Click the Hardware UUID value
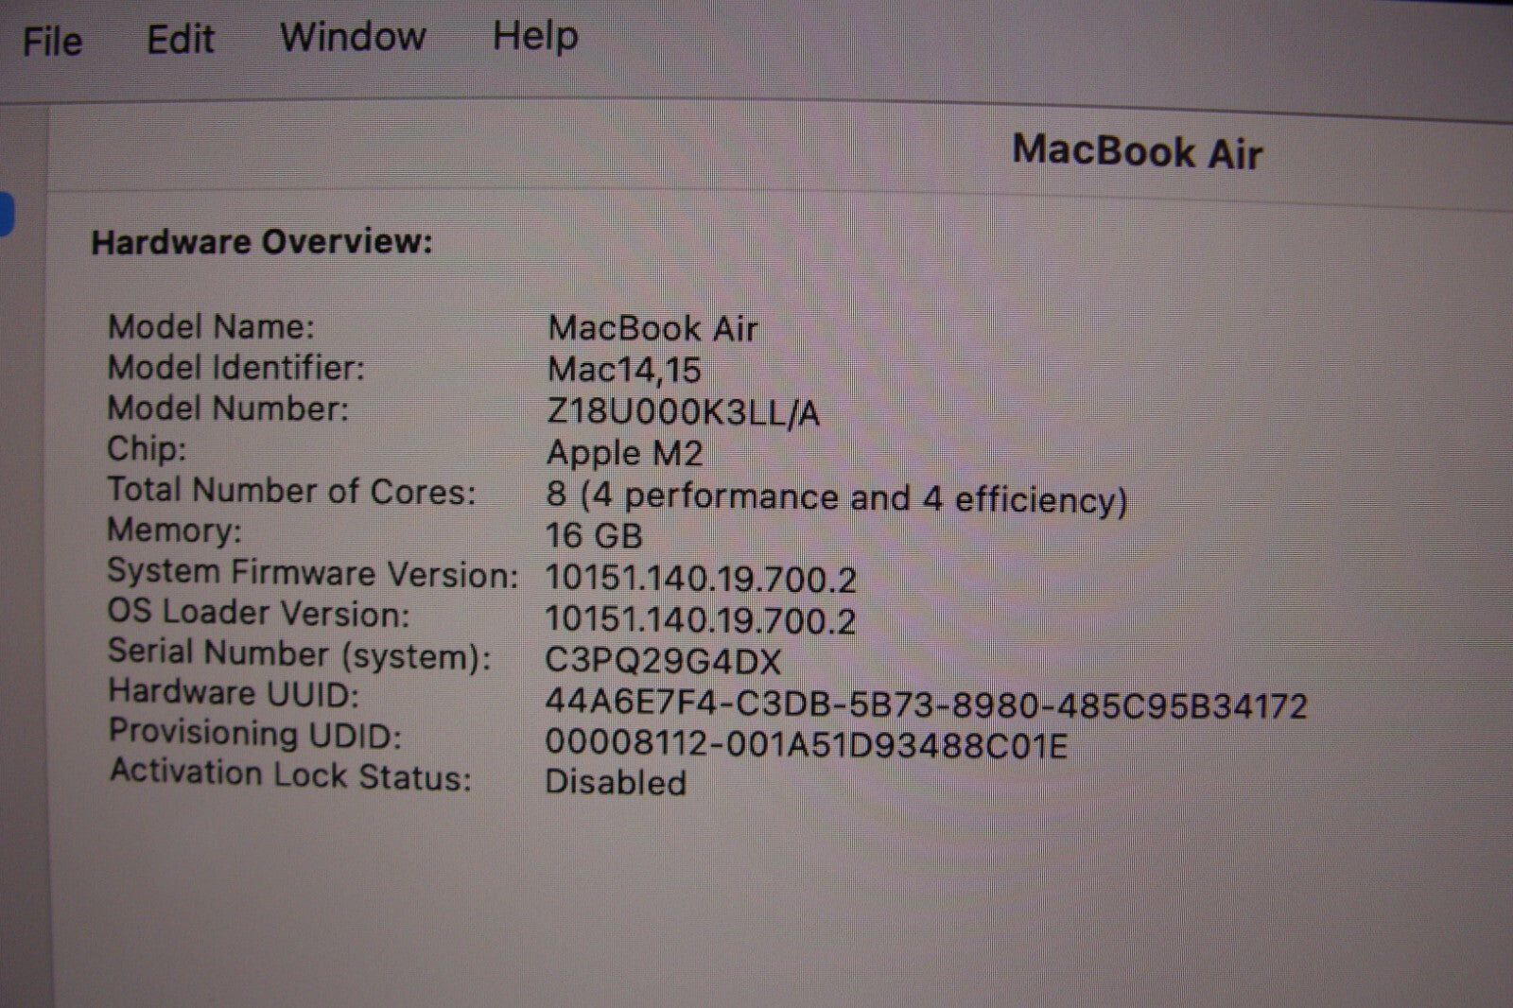 pos(926,705)
